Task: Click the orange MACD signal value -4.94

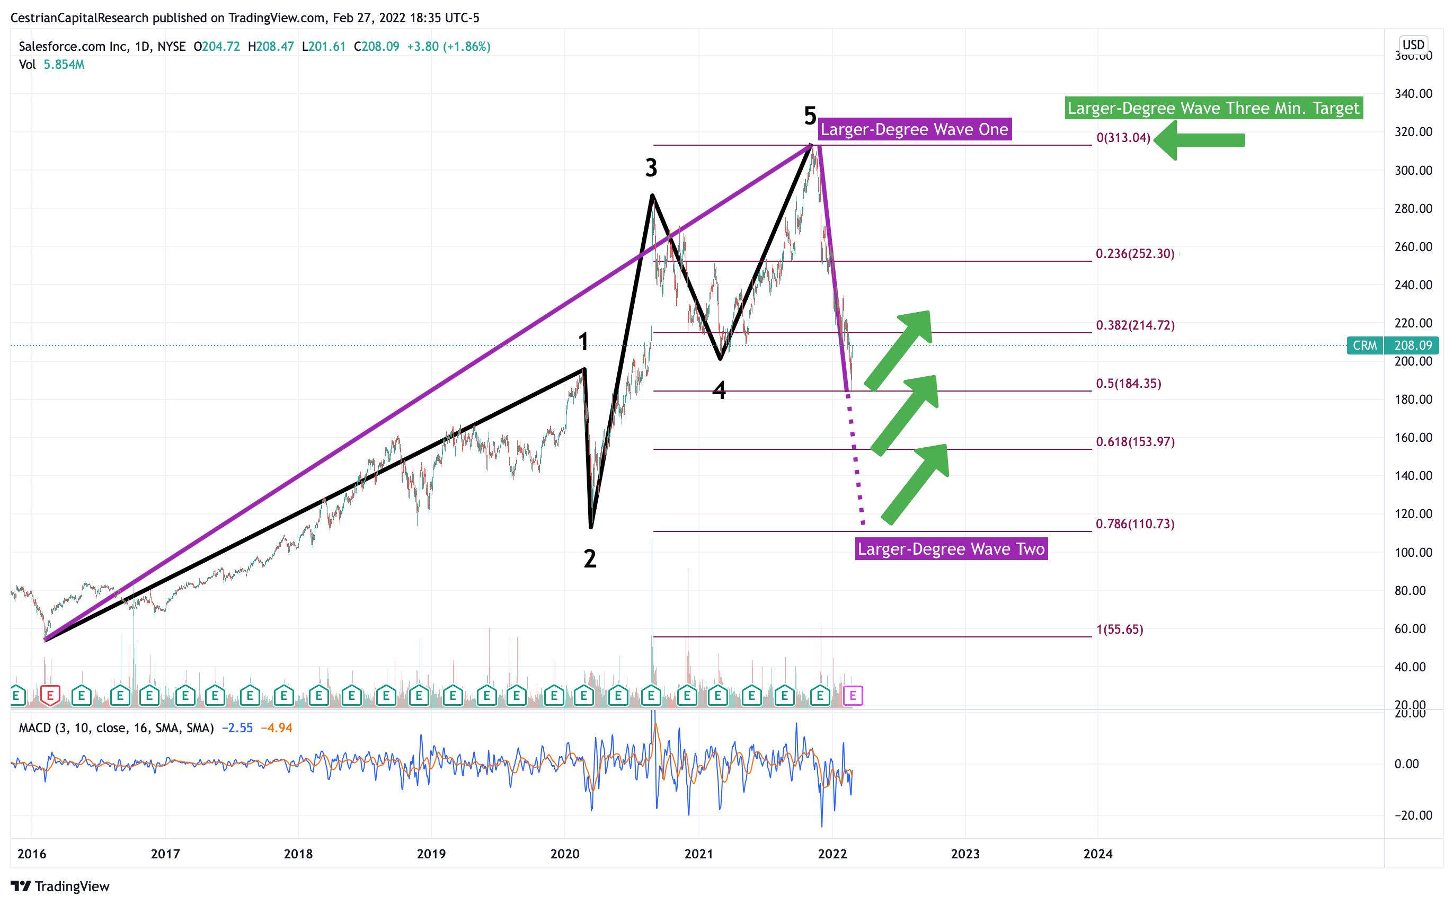Action: tap(277, 728)
